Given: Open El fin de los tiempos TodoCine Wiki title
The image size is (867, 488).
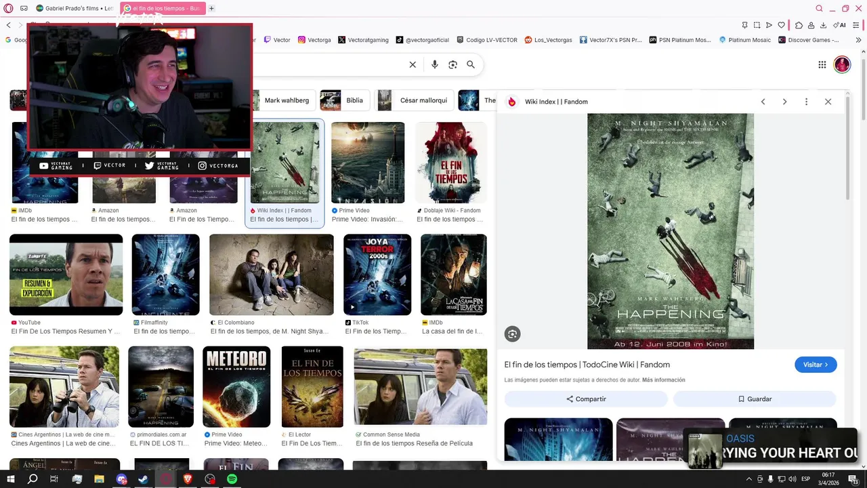Looking at the screenshot, I should point(587,365).
